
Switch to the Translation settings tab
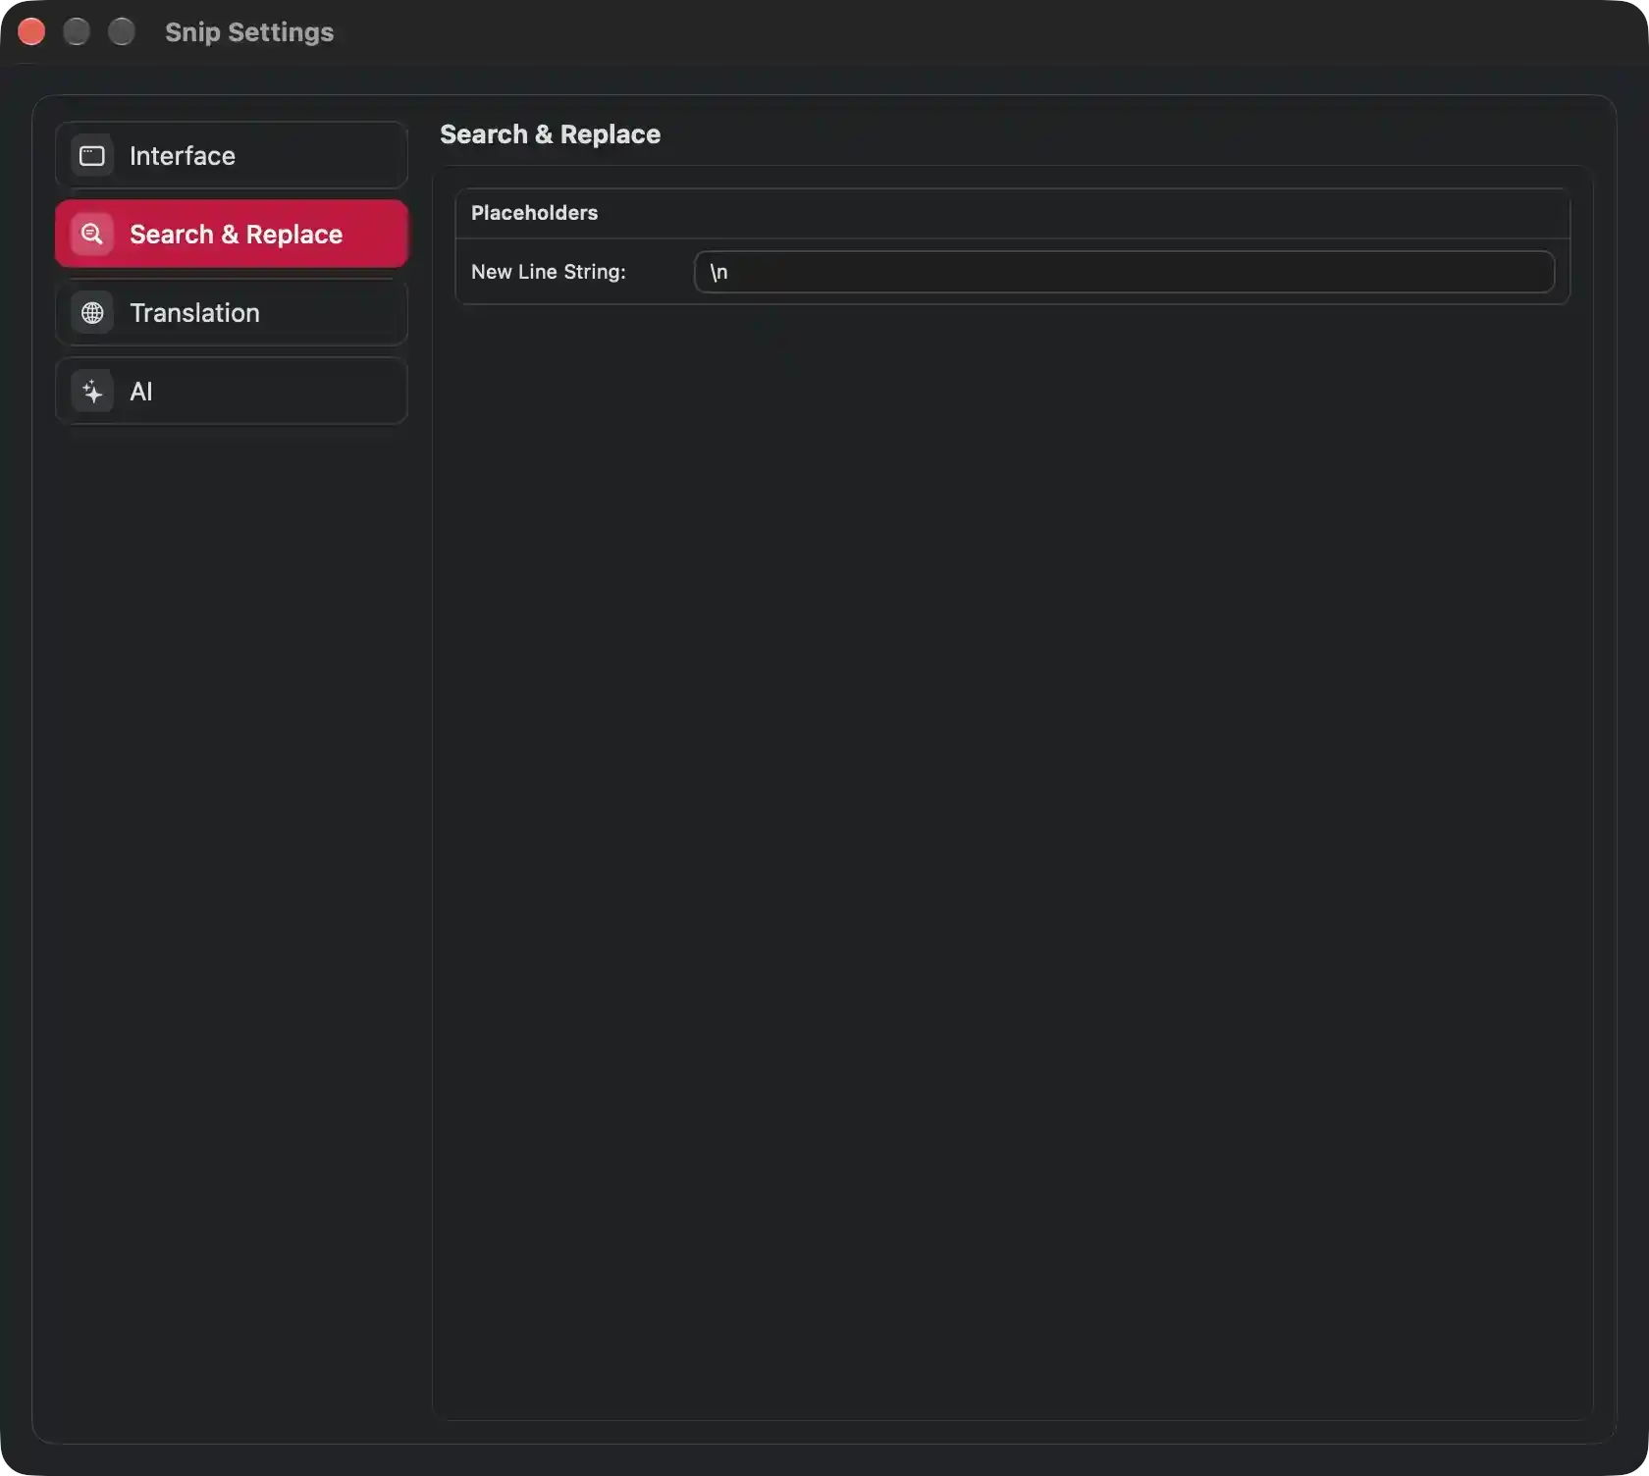pyautogui.click(x=232, y=313)
